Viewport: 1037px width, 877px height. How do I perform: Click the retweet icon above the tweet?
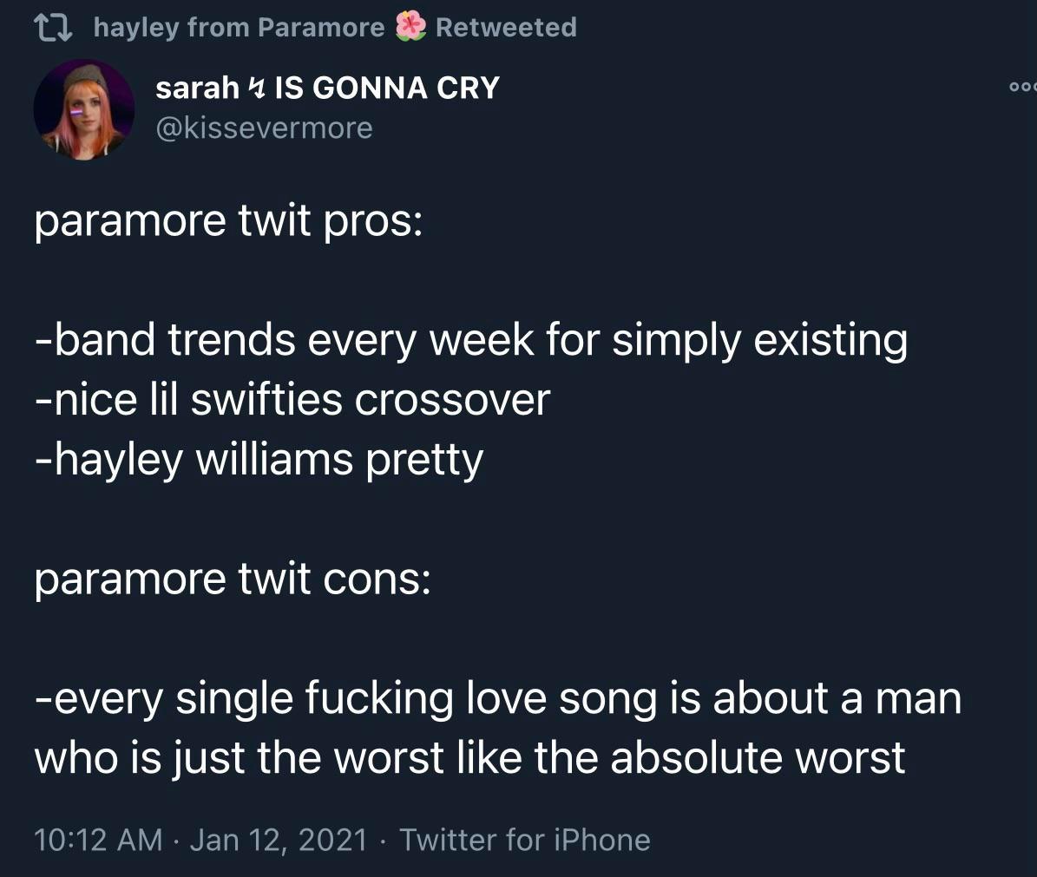click(x=57, y=28)
